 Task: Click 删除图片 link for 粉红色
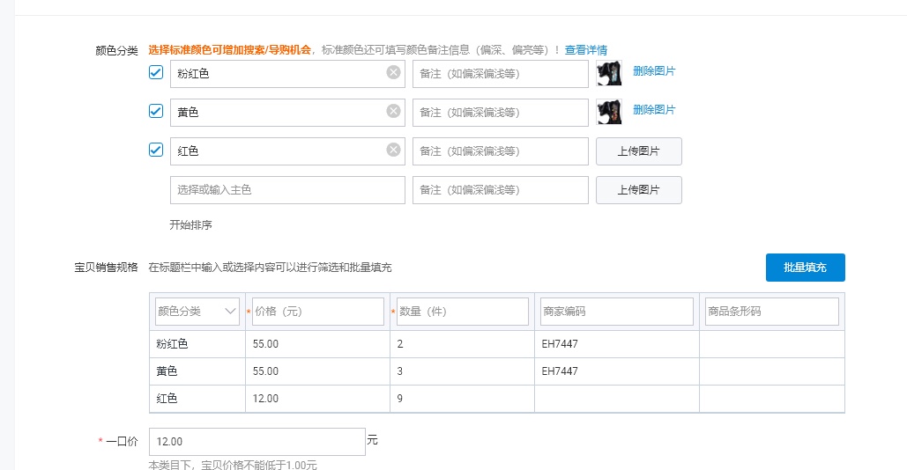654,71
